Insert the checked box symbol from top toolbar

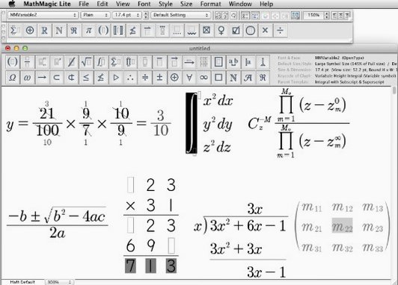[x=236, y=31]
